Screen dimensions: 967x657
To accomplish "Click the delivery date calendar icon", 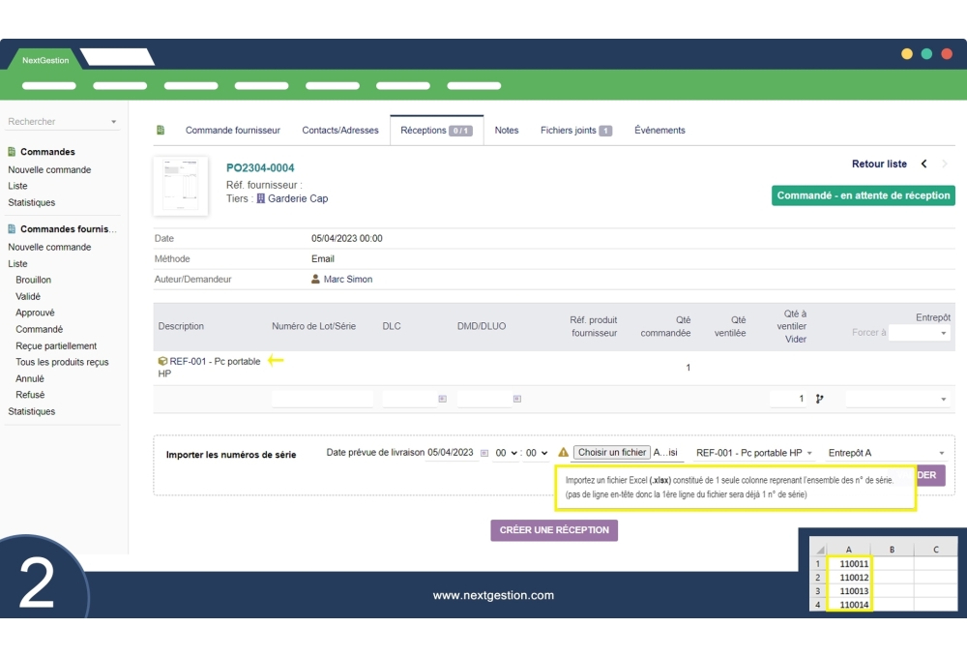I will coord(484,453).
